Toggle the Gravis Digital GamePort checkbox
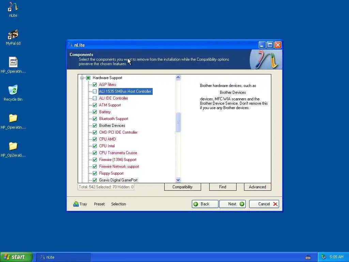Viewport: 349px width, 262px height. point(95,180)
